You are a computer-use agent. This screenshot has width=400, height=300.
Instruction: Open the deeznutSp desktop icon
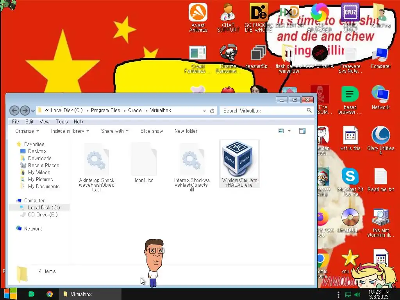pyautogui.click(x=258, y=57)
